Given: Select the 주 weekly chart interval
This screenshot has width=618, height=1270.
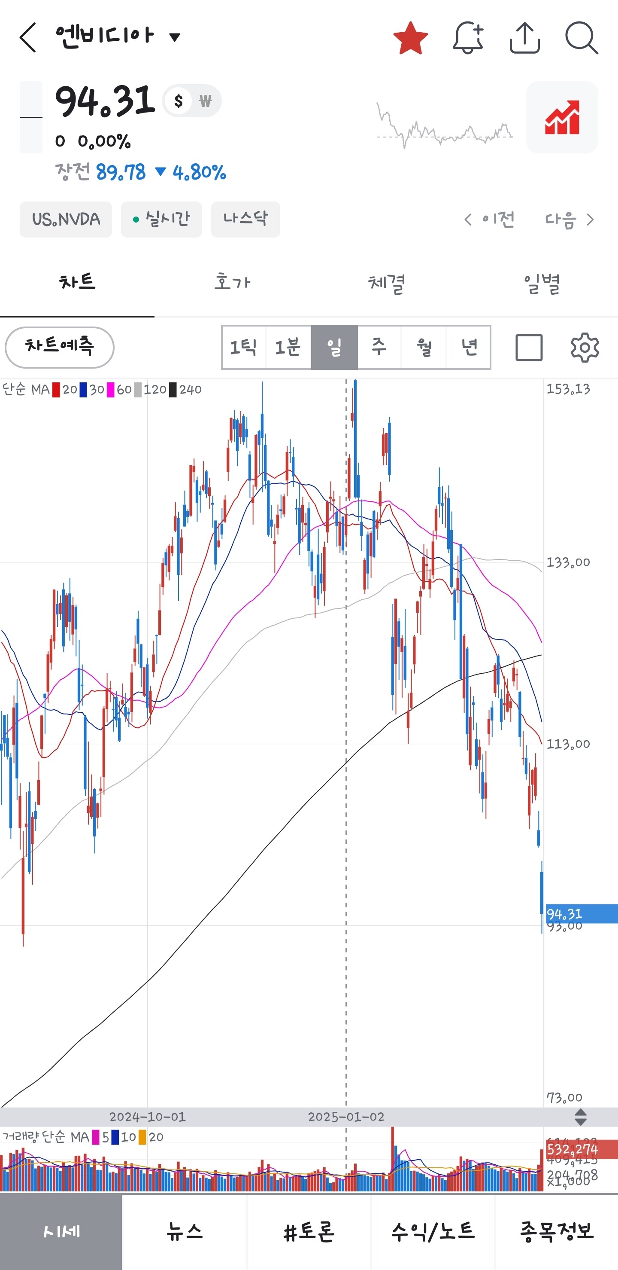Looking at the screenshot, I should pyautogui.click(x=379, y=347).
